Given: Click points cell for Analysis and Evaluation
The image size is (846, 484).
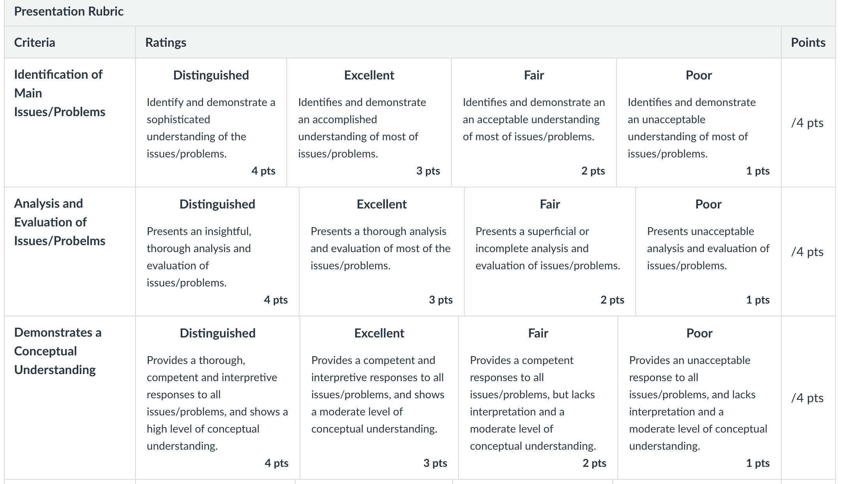Looking at the screenshot, I should (808, 251).
